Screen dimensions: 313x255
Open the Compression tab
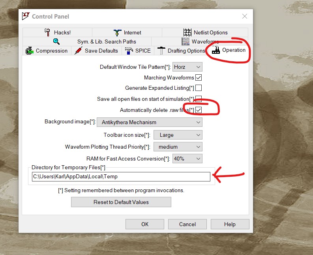click(x=47, y=51)
